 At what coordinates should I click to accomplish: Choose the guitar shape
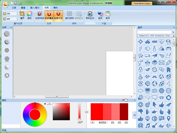[155, 125]
